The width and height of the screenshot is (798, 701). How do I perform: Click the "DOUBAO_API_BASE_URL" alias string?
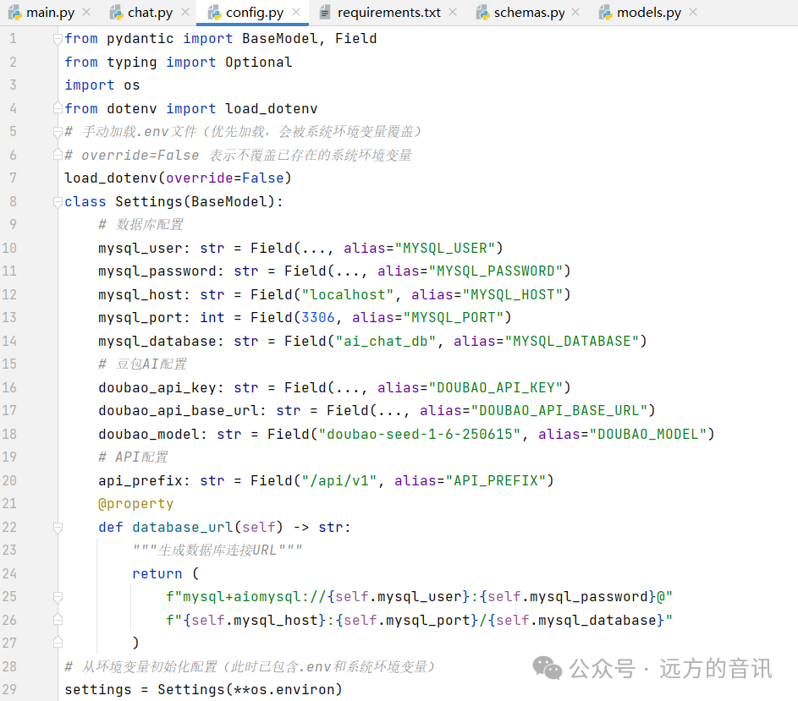pos(559,410)
